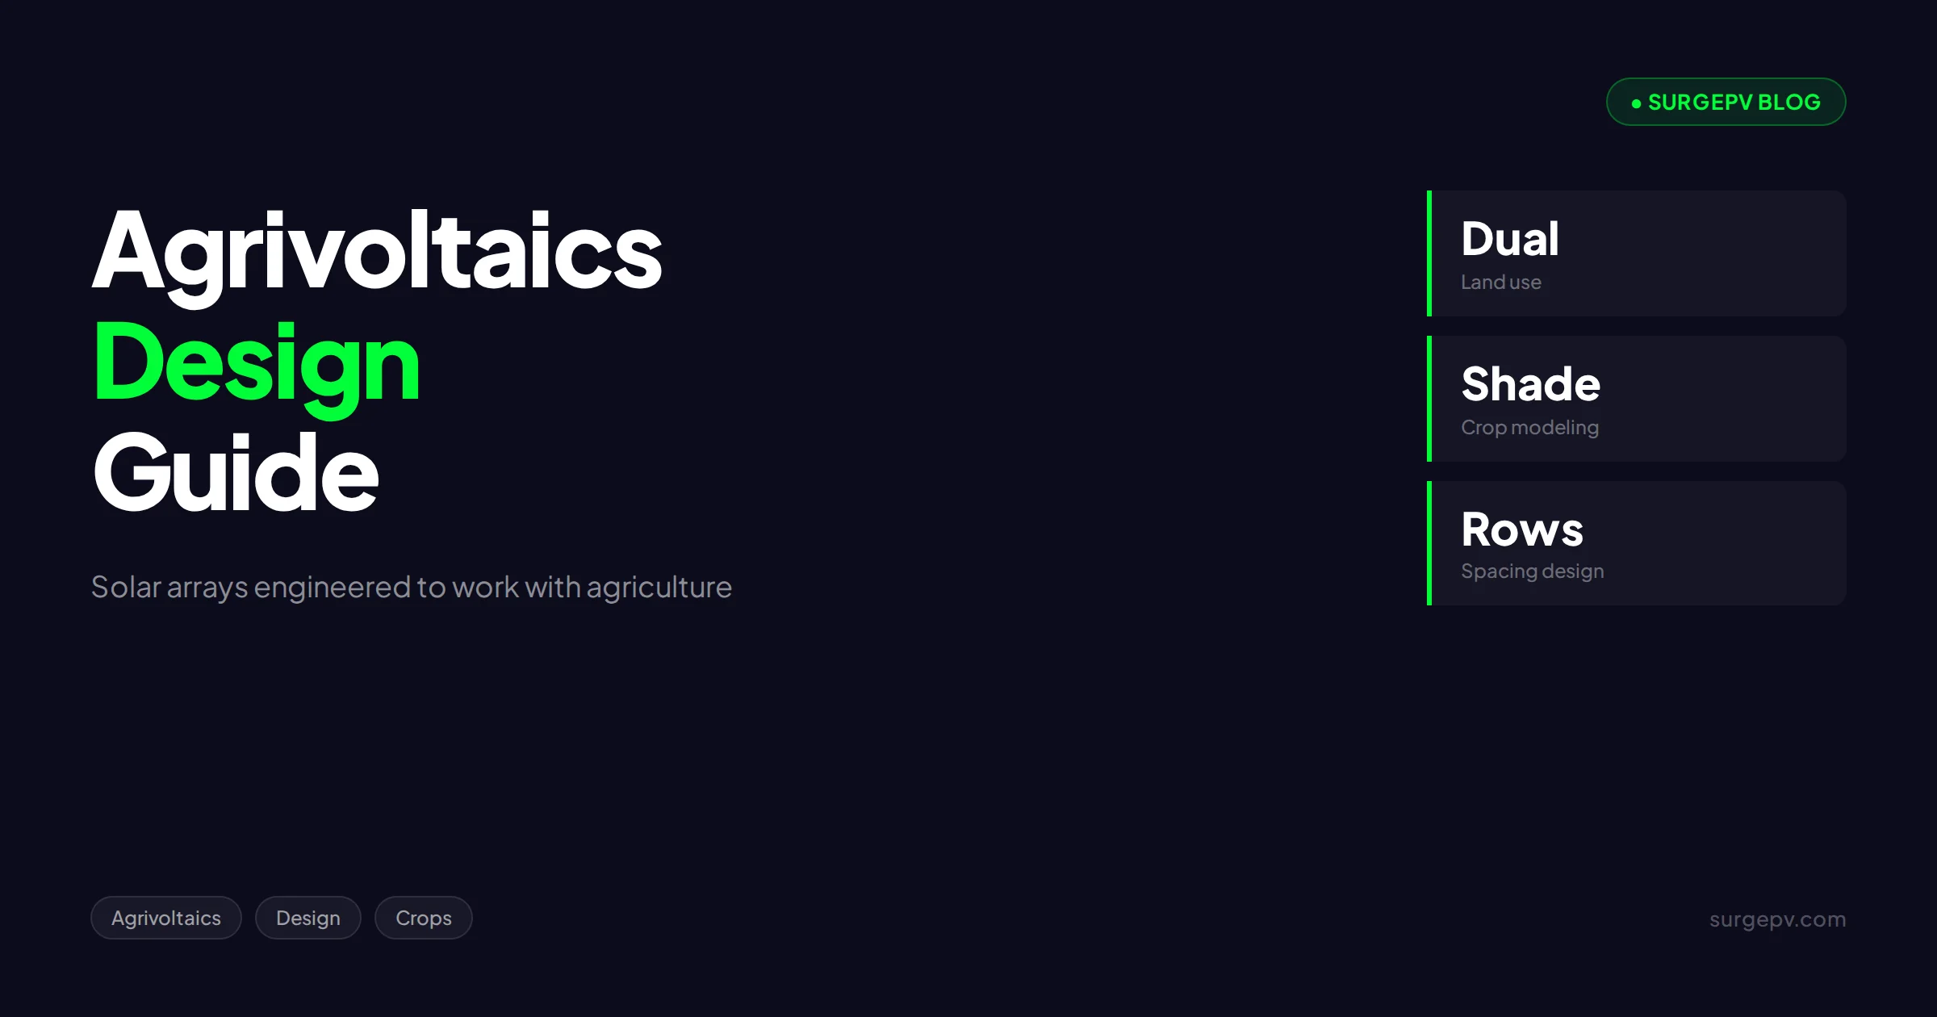This screenshot has width=1937, height=1017.
Task: Click green accent bar on Dual card
Action: pos(1429,253)
